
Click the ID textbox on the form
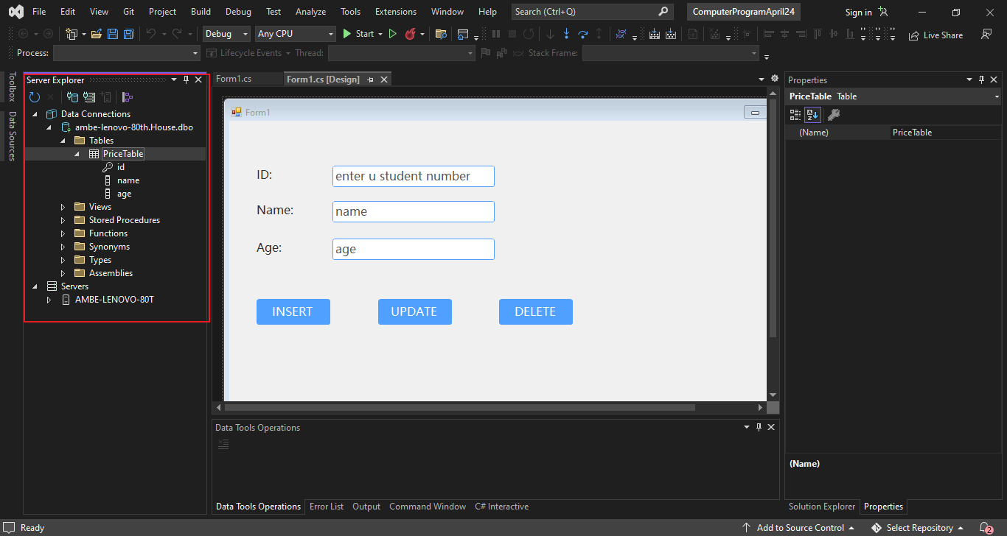(x=414, y=176)
